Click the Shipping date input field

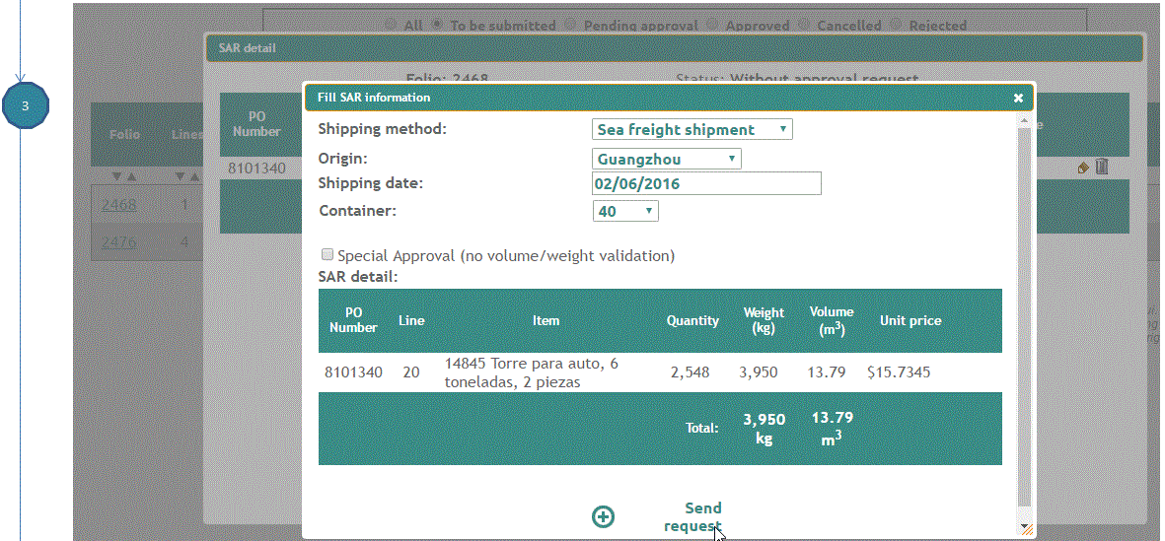point(706,184)
